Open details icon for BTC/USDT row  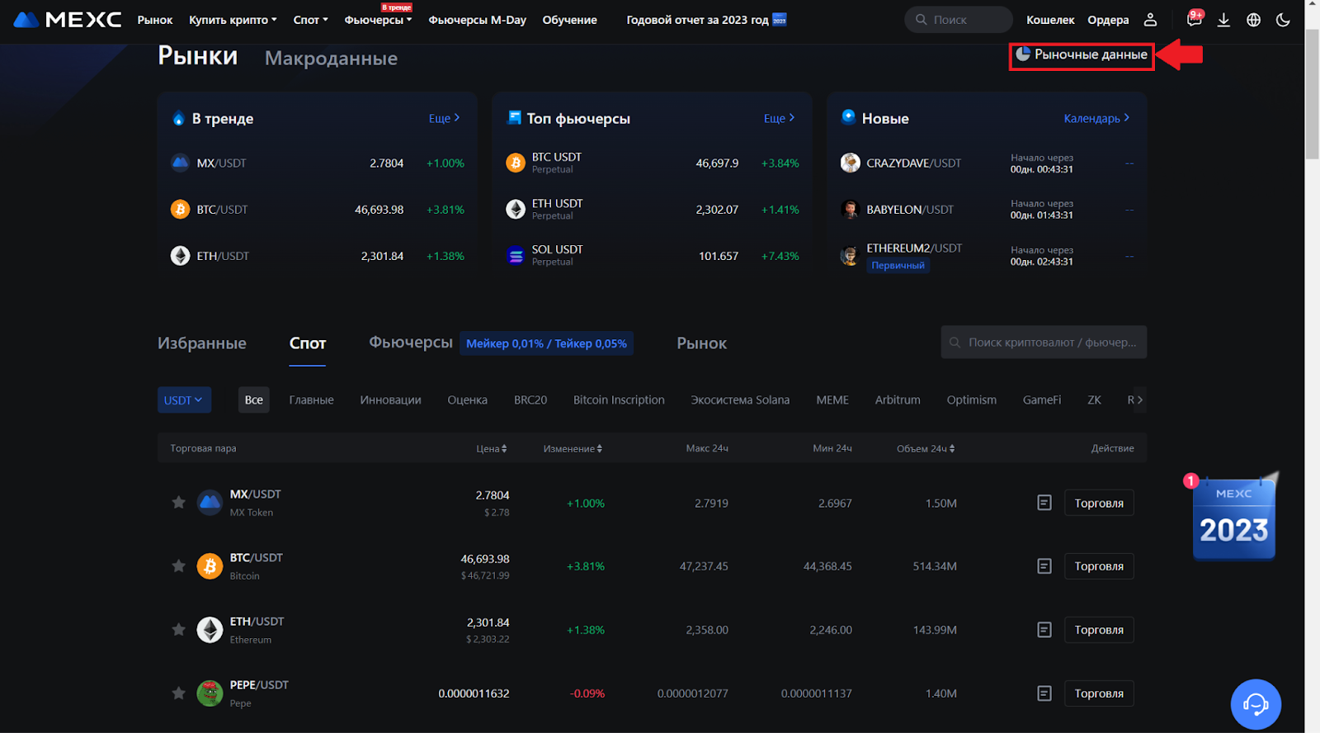point(1044,566)
